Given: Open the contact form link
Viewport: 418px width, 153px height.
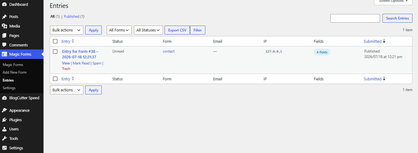Looking at the screenshot, I should click(x=169, y=51).
